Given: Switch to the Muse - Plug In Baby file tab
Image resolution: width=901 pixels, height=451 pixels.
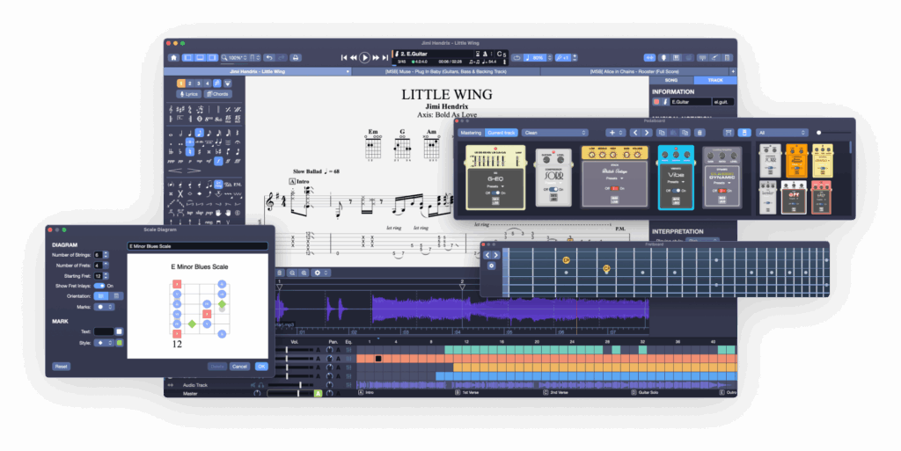Looking at the screenshot, I should pyautogui.click(x=446, y=72).
